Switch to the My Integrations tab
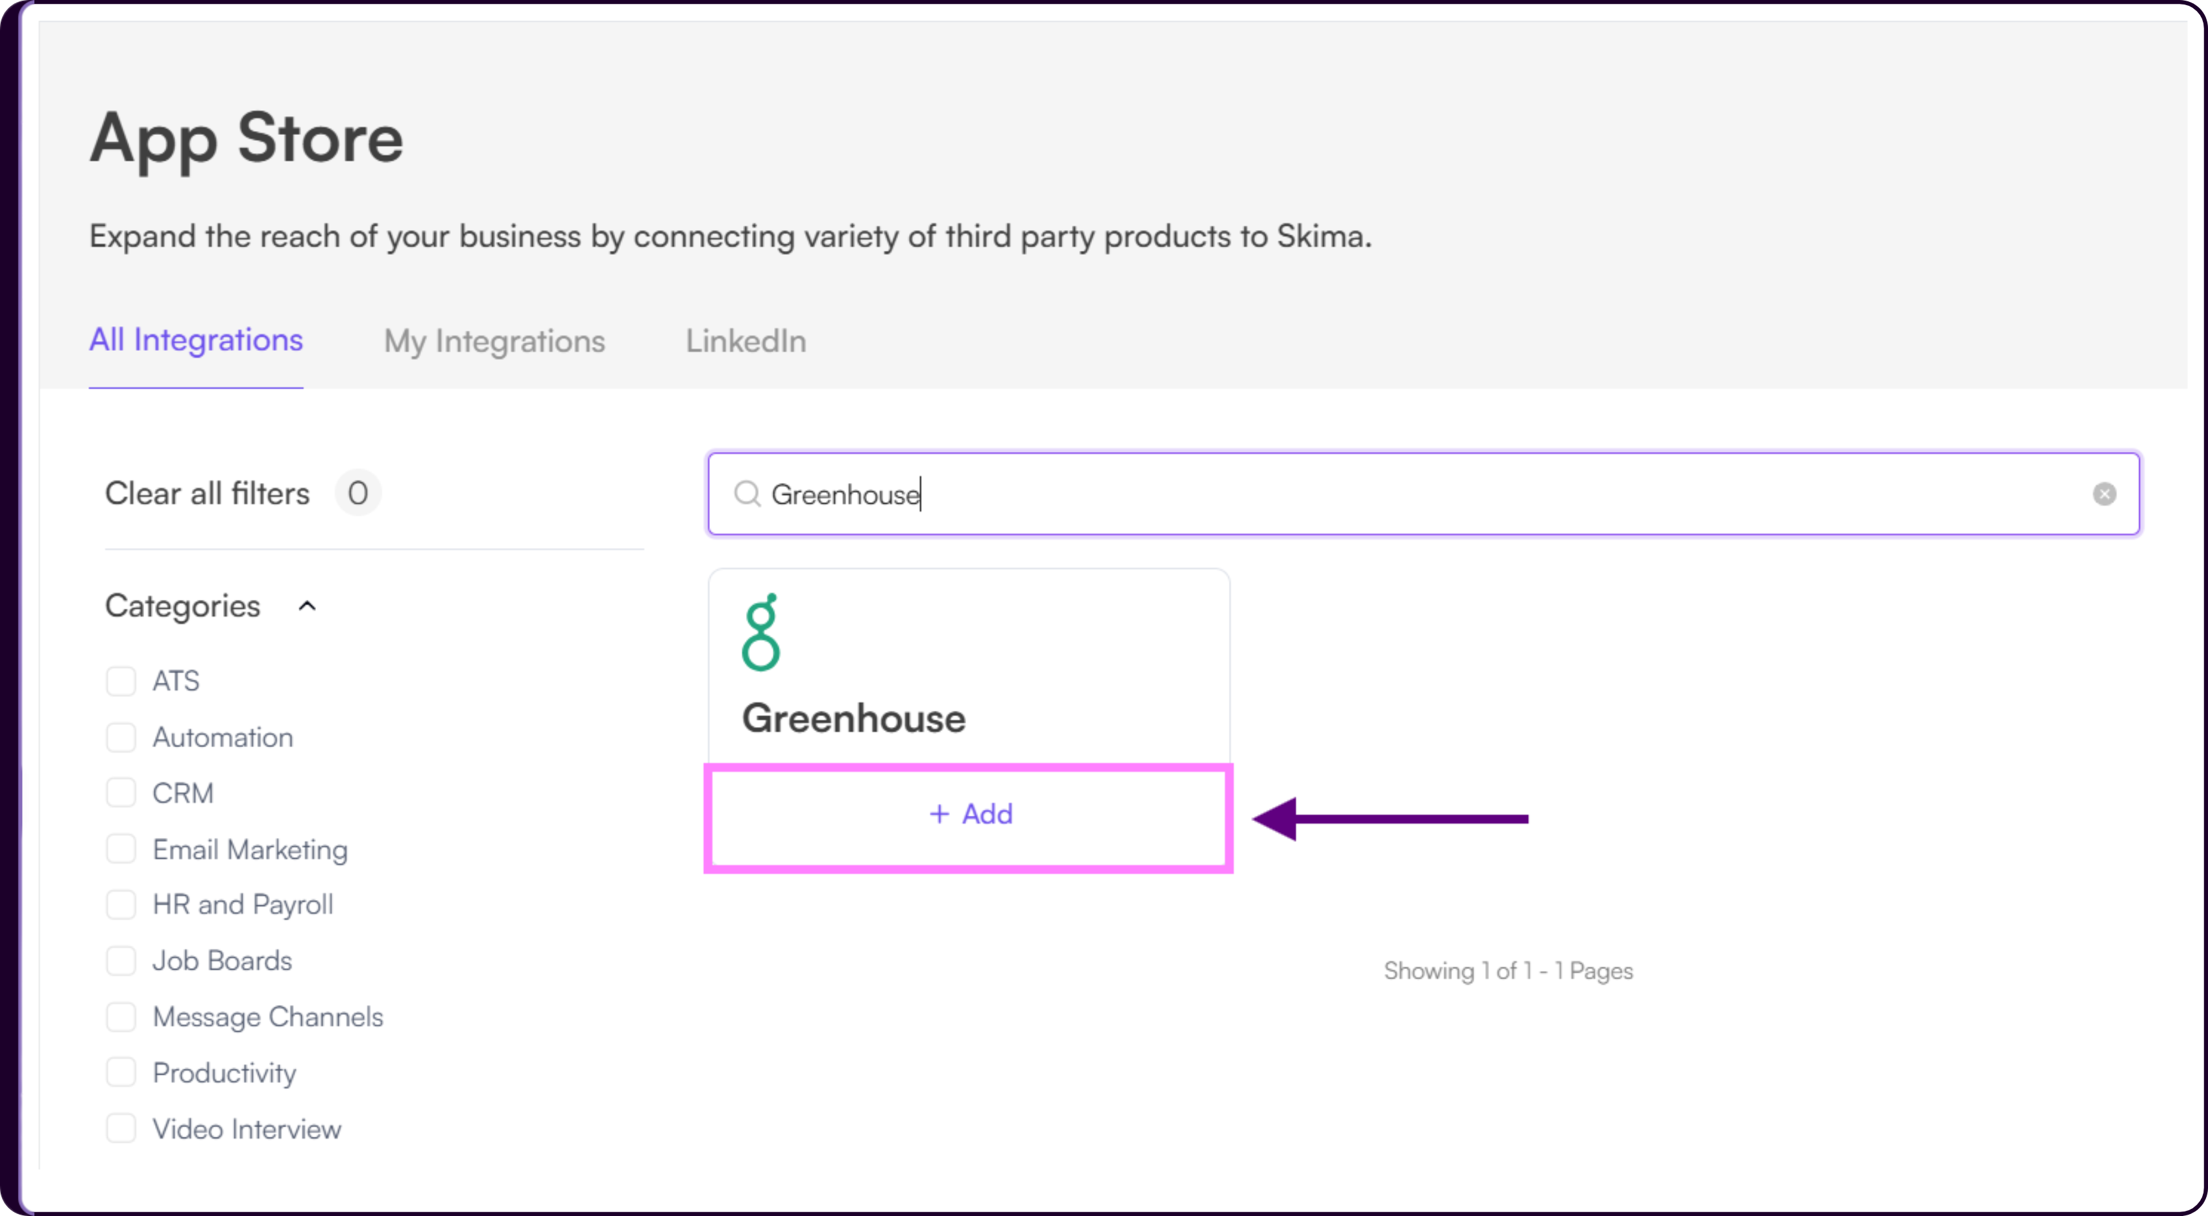This screenshot has width=2208, height=1216. pos(494,341)
